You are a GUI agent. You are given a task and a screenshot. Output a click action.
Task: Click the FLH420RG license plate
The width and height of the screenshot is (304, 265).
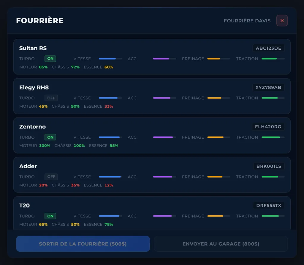point(268,127)
